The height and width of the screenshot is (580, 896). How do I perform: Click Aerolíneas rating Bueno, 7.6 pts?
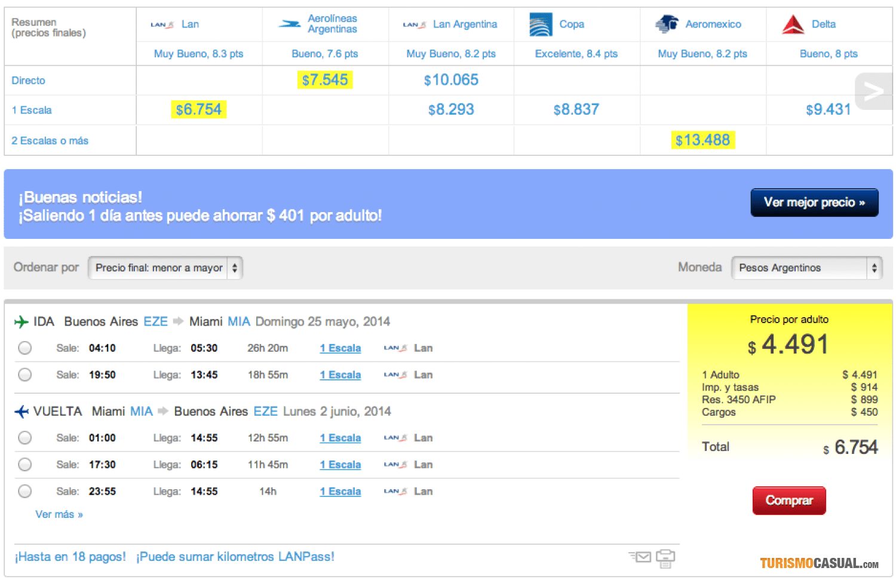tap(325, 54)
